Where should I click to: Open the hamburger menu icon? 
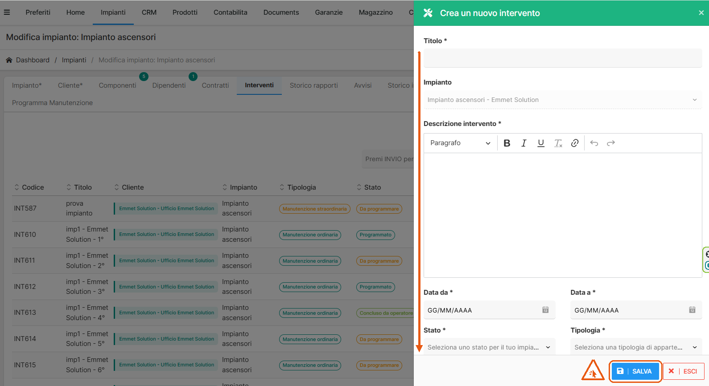click(x=7, y=12)
